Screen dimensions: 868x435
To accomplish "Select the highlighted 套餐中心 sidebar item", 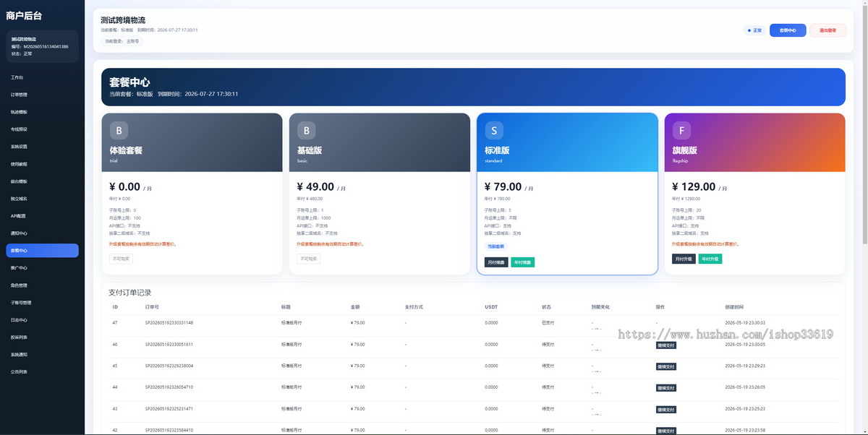I will pyautogui.click(x=42, y=251).
